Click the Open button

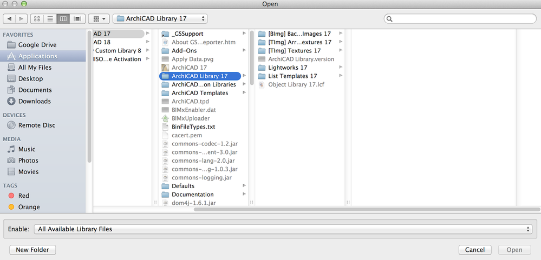point(514,250)
